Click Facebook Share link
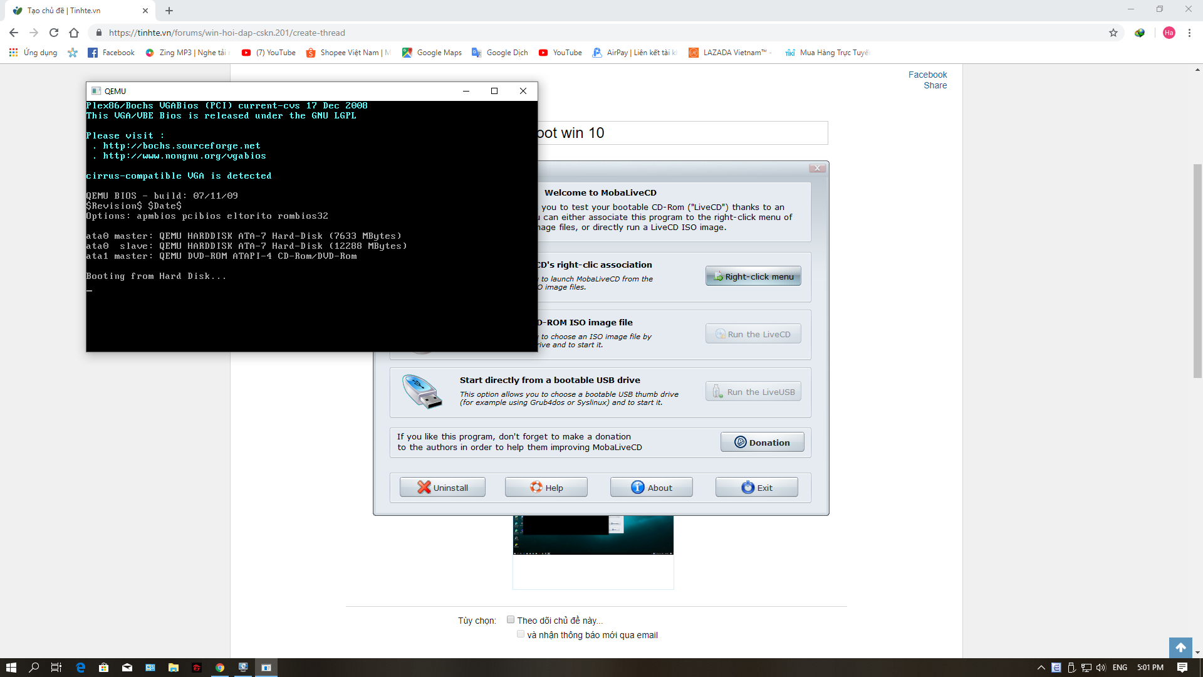 927,80
